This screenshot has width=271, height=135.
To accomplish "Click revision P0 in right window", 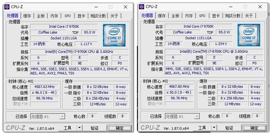I will tap(254, 63).
